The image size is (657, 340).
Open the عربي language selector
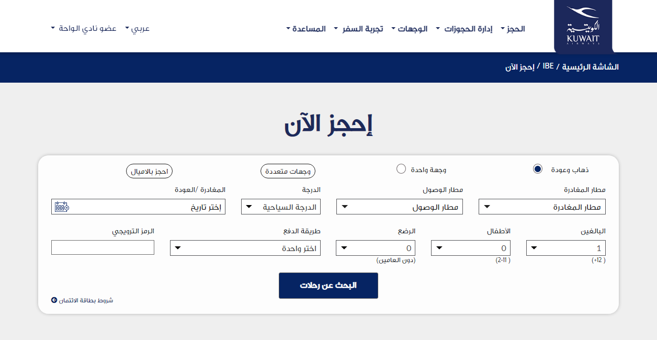tap(138, 28)
